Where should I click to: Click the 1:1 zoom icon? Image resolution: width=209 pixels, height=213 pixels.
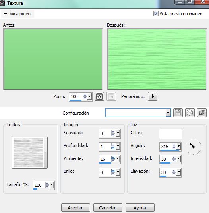(111, 96)
